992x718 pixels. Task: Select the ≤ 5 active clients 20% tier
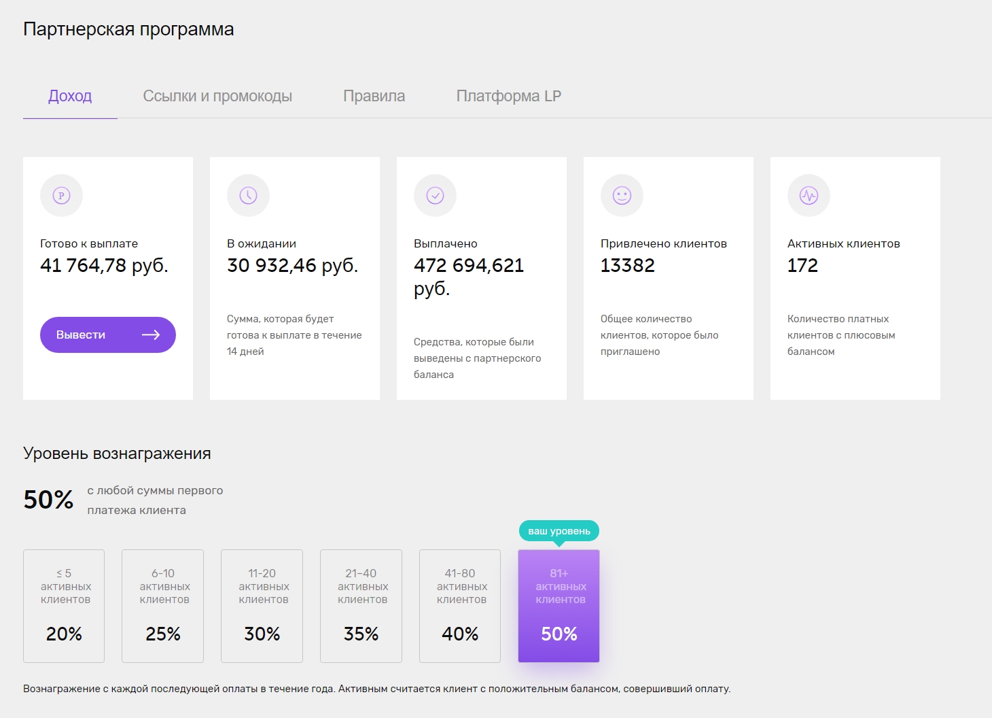coord(64,606)
